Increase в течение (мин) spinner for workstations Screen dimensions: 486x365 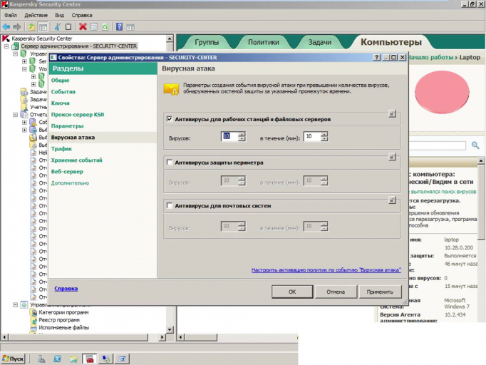pyautogui.click(x=324, y=134)
